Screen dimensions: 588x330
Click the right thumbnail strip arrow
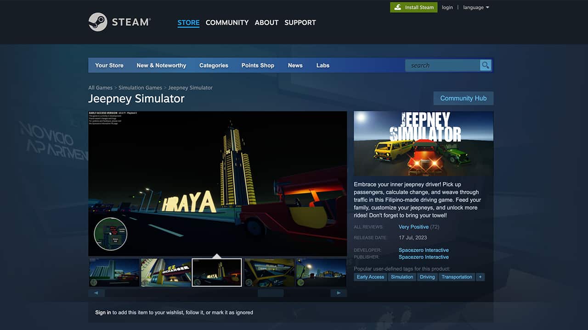339,293
